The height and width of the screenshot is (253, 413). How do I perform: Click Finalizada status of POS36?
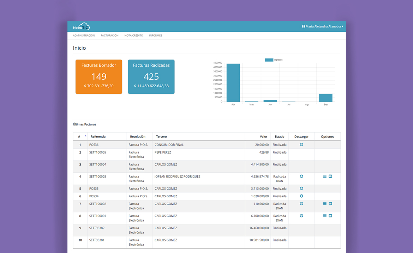(280, 145)
